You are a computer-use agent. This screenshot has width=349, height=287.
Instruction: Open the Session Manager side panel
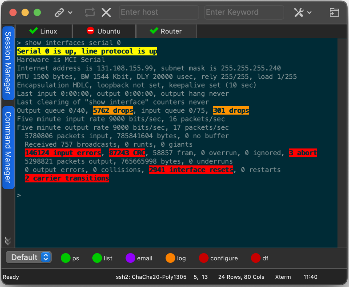pyautogui.click(x=8, y=63)
